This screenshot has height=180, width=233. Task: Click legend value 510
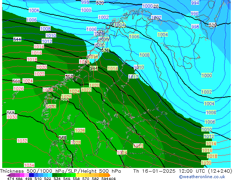[x=38, y=179]
